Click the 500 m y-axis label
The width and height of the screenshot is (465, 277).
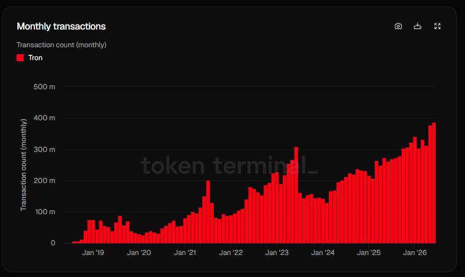[44, 87]
